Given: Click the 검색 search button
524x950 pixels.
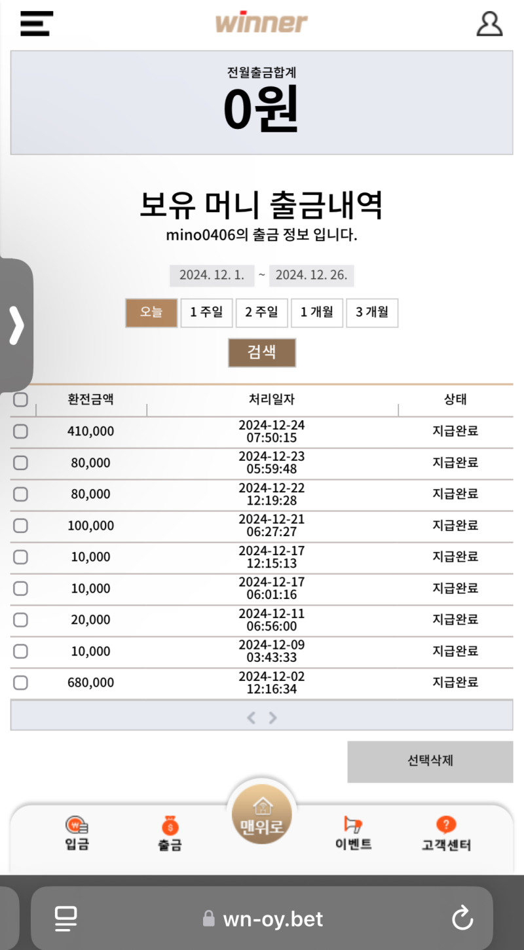Looking at the screenshot, I should (262, 353).
